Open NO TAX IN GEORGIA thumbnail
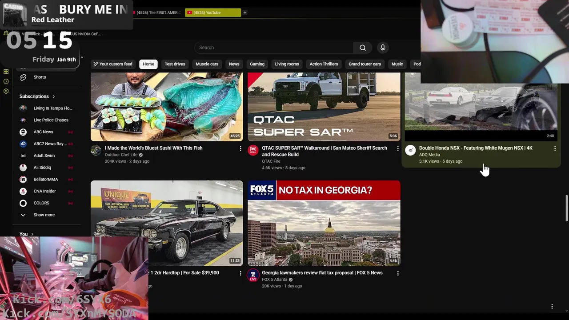This screenshot has width=569, height=320. 324,223
